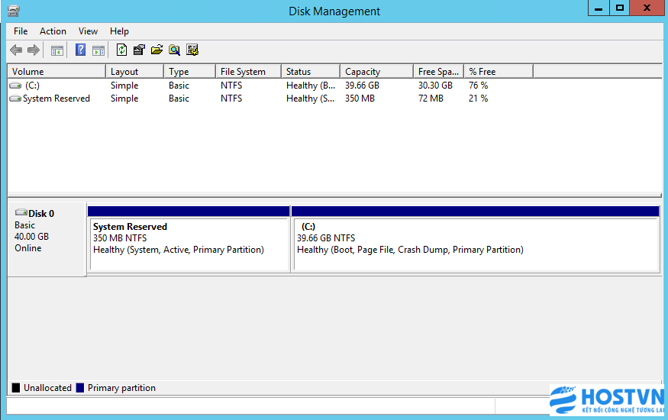Open the View menu
Image resolution: width=668 pixels, height=420 pixels.
click(x=88, y=31)
